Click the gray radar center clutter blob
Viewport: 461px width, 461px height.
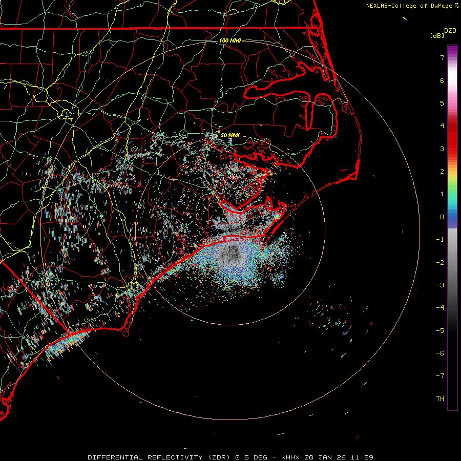click(231, 255)
